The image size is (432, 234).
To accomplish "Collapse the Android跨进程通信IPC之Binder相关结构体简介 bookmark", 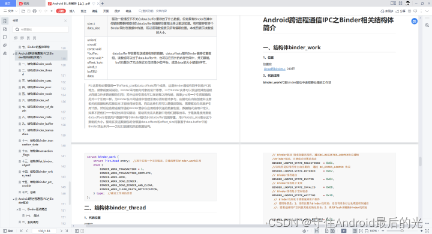I will pos(14,54).
